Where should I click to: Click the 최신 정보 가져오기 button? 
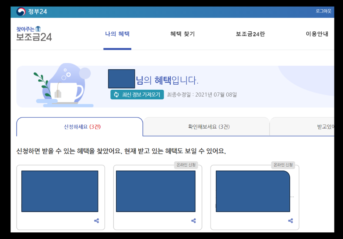(x=137, y=95)
